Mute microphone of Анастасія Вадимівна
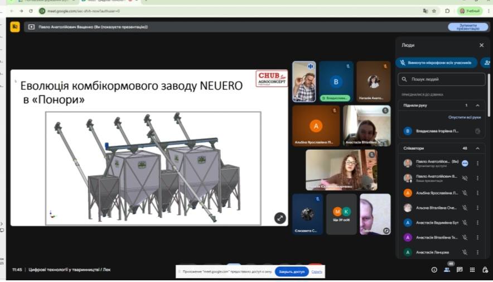Image resolution: width=493 pixels, height=282 pixels. [x=465, y=222]
